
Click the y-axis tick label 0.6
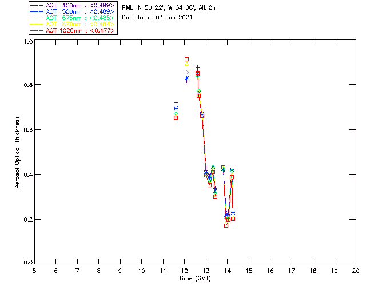[x=28, y=130]
